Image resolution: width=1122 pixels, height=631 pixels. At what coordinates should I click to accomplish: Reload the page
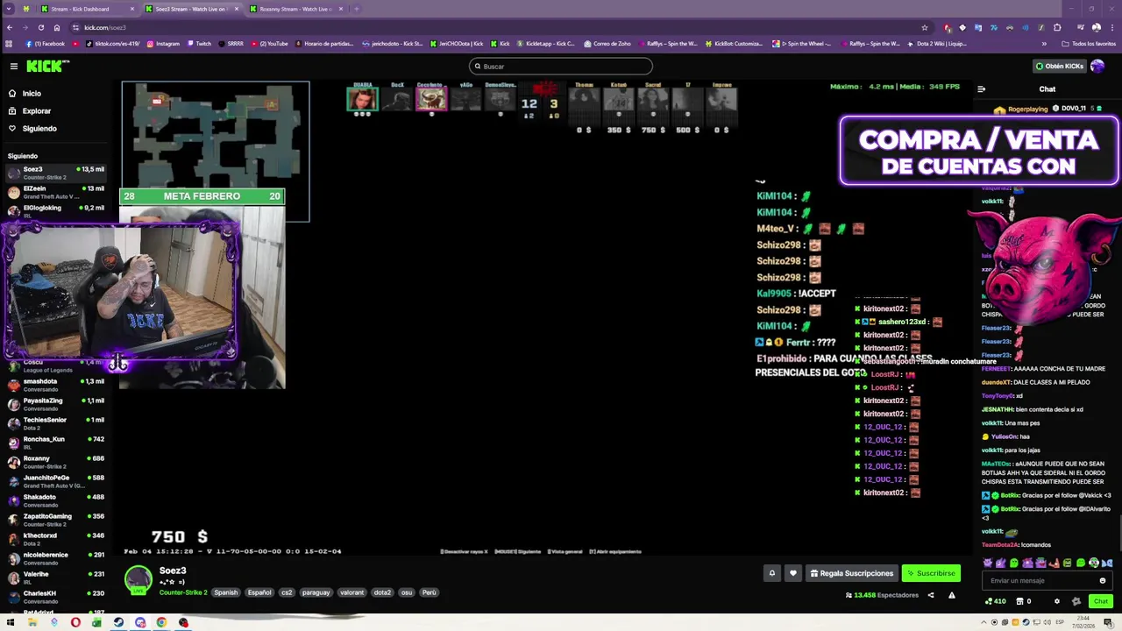[40, 27]
